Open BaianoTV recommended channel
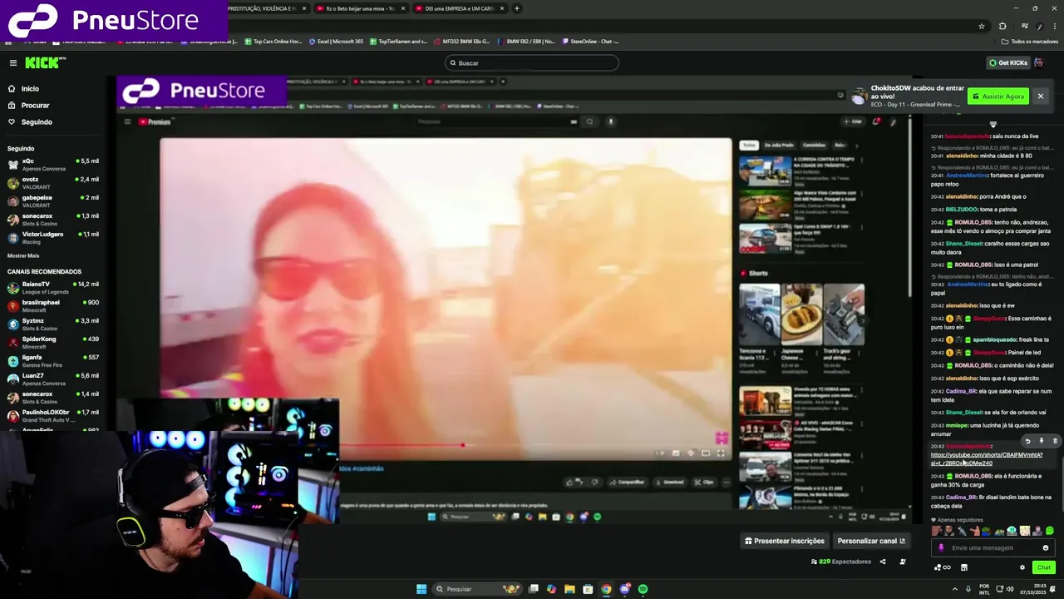 pos(53,287)
